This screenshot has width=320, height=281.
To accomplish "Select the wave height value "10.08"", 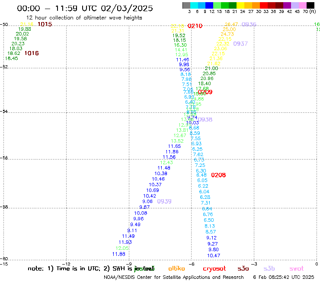I will pyautogui.click(x=141, y=213).
